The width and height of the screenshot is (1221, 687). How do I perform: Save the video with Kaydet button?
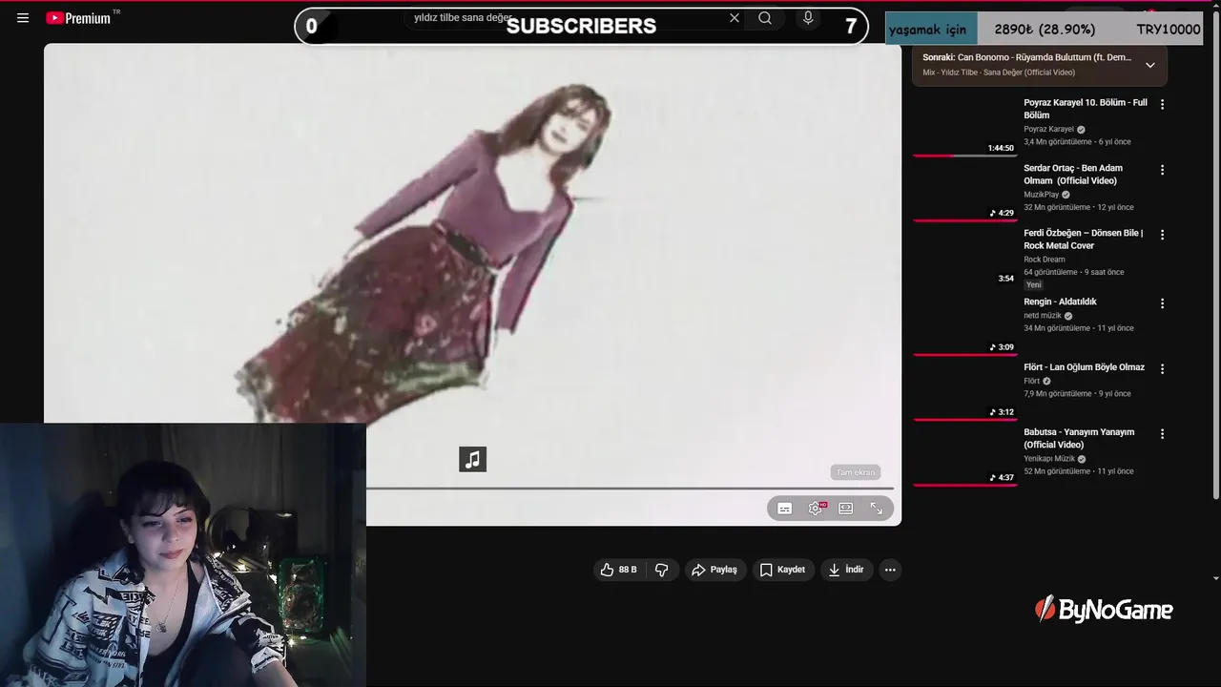coord(783,570)
